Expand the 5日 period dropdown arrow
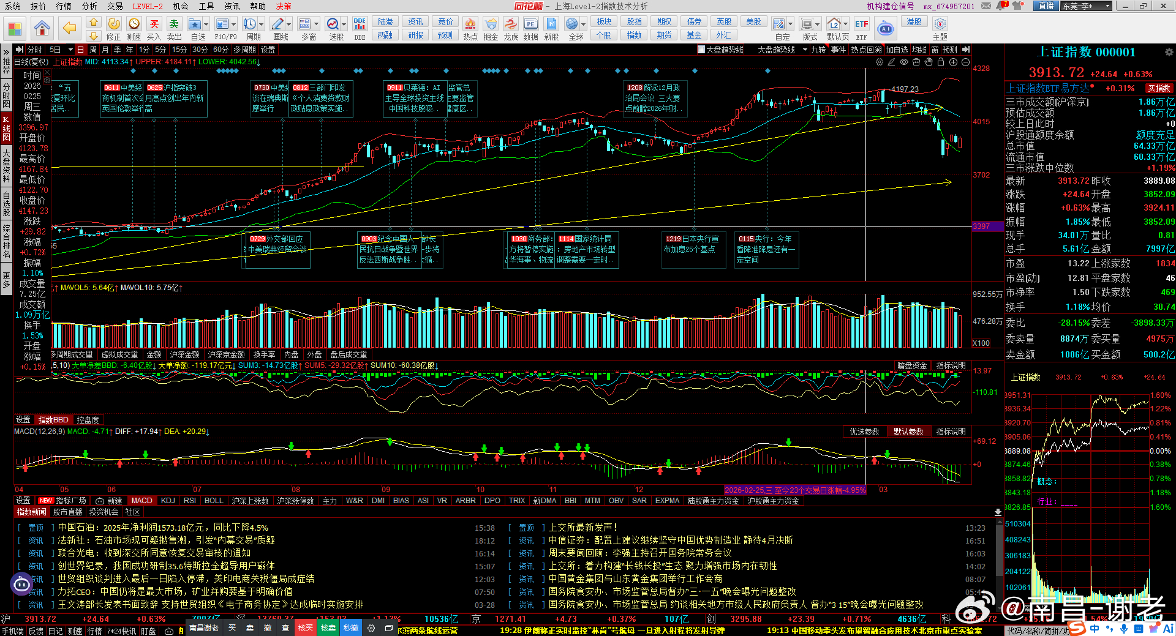The height and width of the screenshot is (636, 1176). 70,50
